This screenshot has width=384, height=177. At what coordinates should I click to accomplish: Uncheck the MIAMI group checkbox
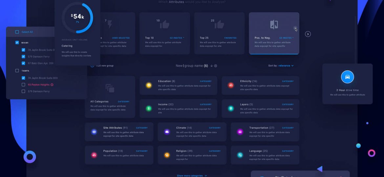tap(17, 43)
